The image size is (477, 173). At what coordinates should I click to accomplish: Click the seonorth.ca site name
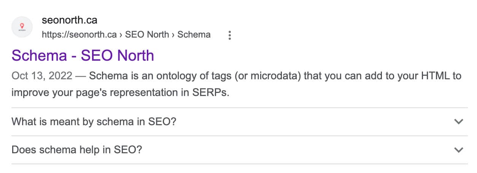[x=70, y=20]
